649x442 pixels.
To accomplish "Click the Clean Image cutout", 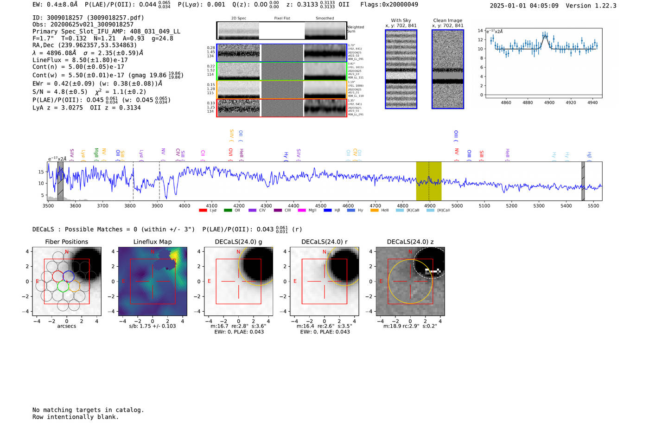I will (x=448, y=69).
